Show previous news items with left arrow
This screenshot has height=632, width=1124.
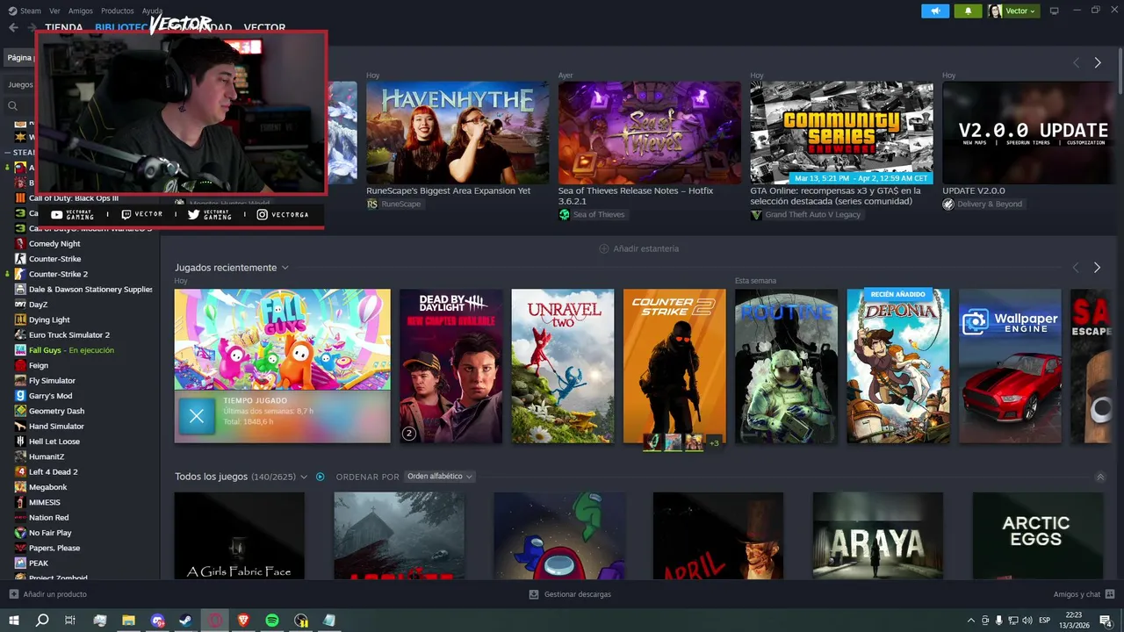click(x=1076, y=63)
